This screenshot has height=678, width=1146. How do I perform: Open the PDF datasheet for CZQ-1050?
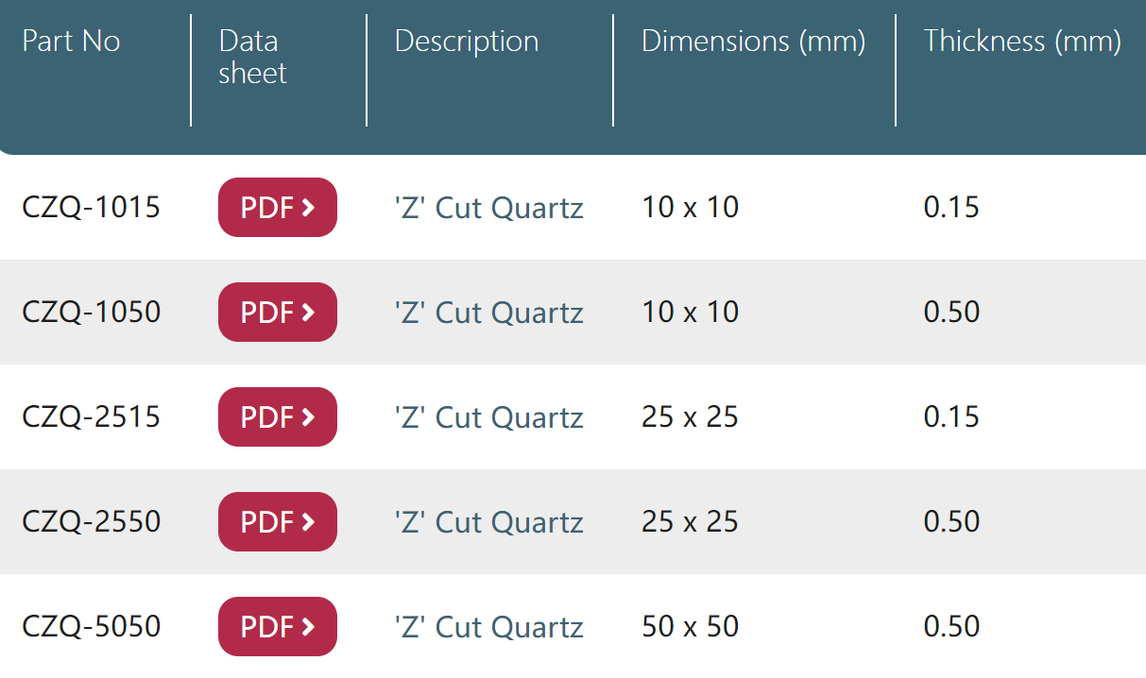point(278,312)
